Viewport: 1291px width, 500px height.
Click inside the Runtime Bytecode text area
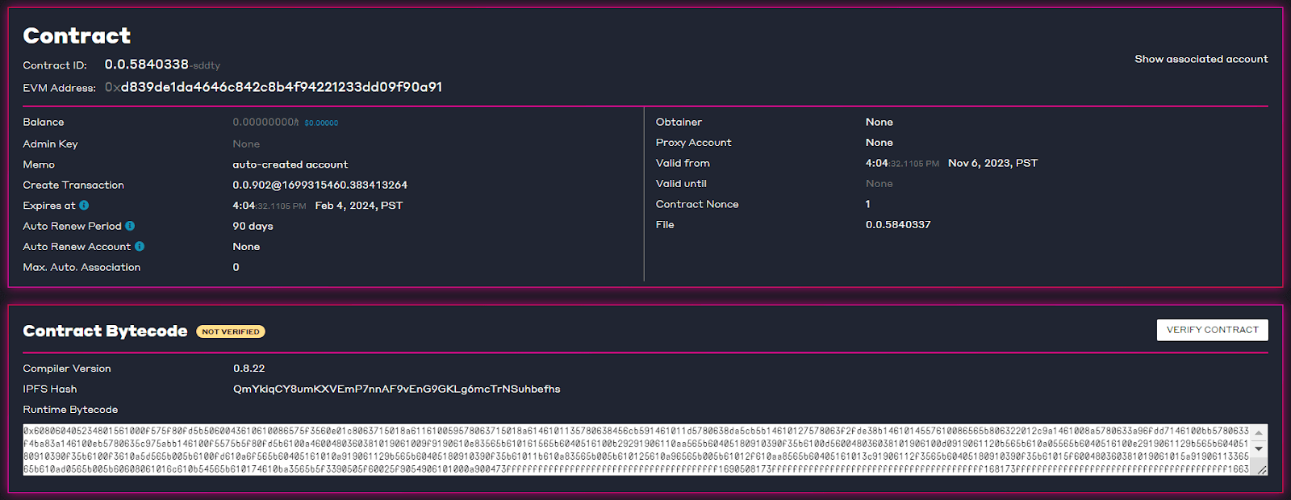636,449
